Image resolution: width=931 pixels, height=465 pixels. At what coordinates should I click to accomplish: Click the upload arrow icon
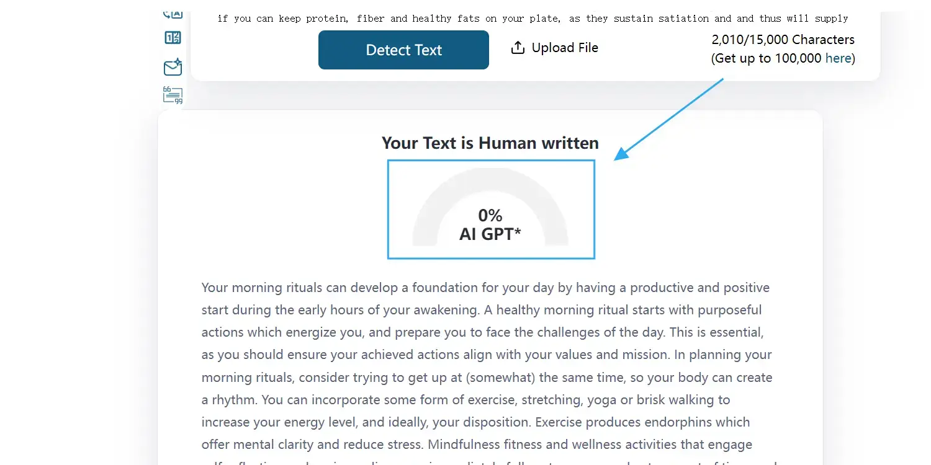point(518,48)
